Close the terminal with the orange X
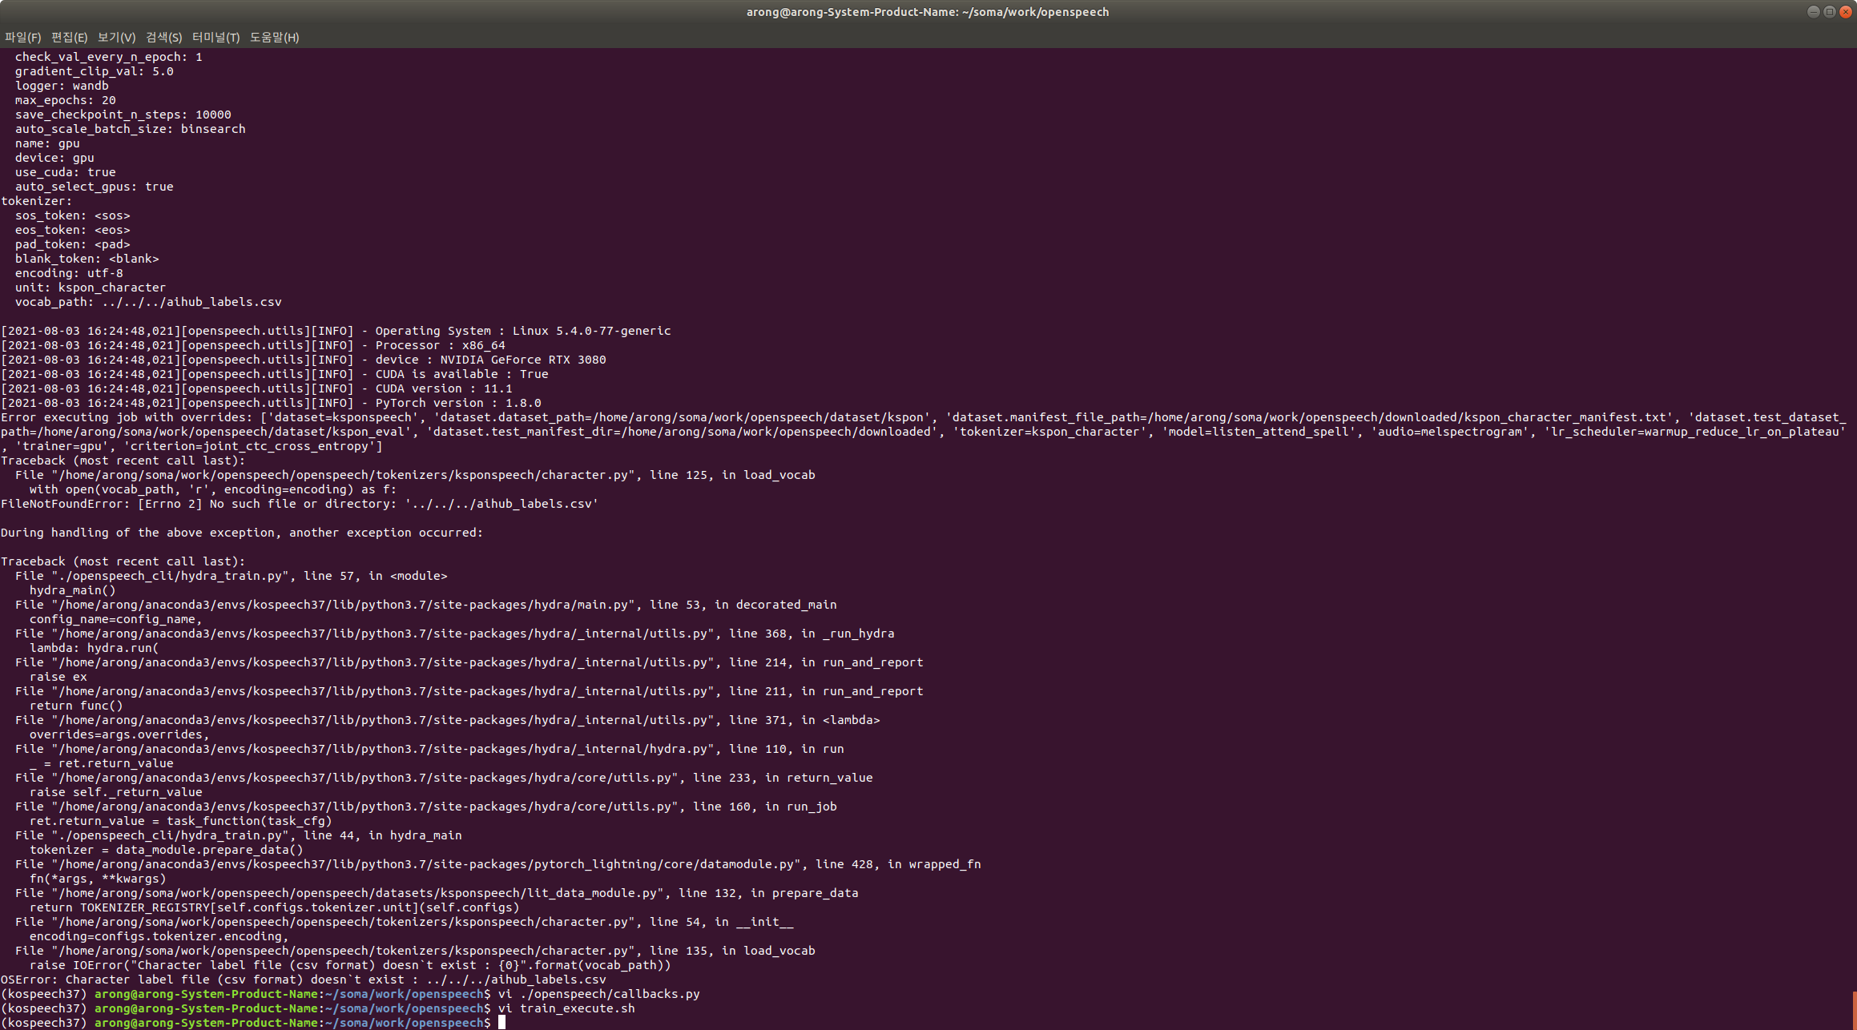This screenshot has width=1857, height=1030. [1846, 11]
